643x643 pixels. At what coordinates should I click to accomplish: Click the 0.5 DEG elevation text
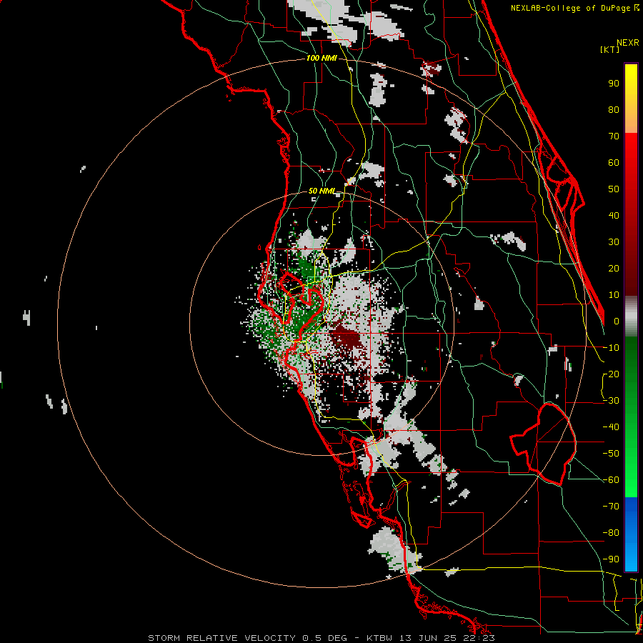click(324, 638)
